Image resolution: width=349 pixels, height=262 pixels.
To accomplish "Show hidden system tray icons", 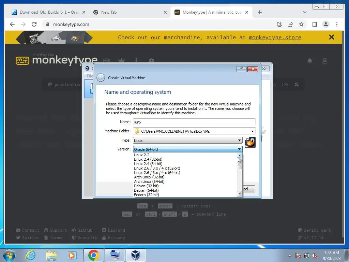I will pyautogui.click(x=290, y=256).
